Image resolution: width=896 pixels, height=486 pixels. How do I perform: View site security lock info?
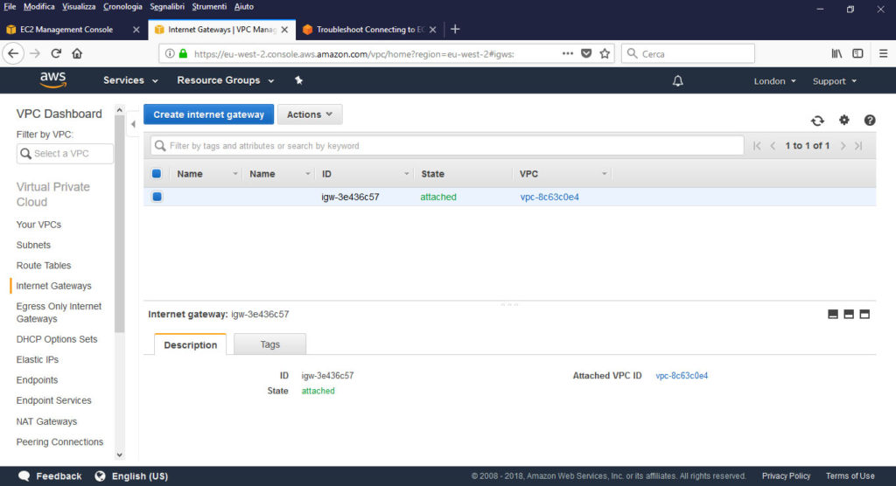click(184, 53)
